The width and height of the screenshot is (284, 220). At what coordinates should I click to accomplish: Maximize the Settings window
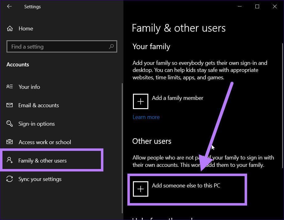coord(257,6)
